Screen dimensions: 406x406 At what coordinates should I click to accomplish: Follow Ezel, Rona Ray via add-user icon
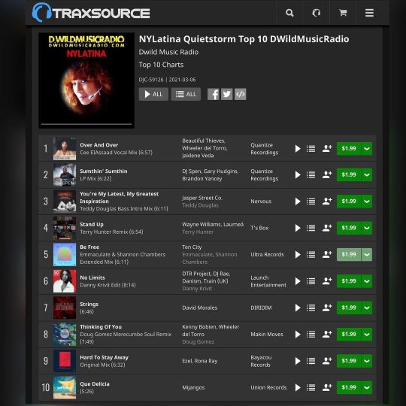click(327, 361)
